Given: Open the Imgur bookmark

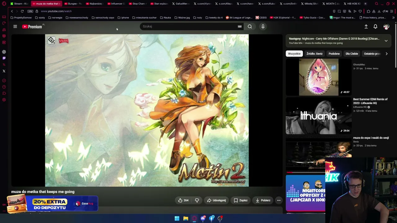Looking at the screenshot, I should [x=343, y=18].
